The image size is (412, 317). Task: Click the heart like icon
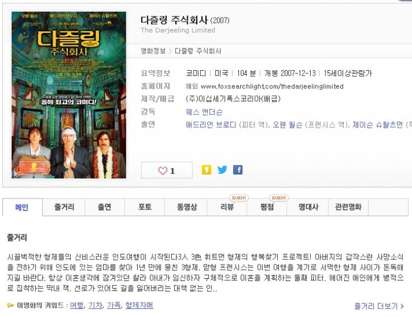(x=162, y=170)
